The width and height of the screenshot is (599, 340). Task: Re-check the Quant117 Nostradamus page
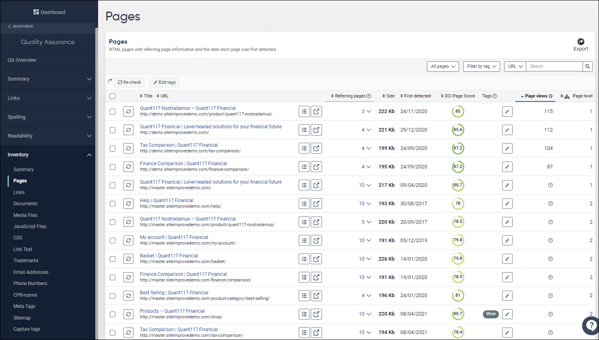(x=128, y=111)
